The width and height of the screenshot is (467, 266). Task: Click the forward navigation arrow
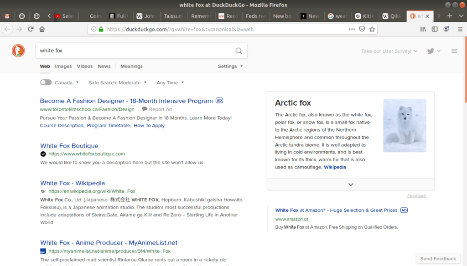click(19, 29)
